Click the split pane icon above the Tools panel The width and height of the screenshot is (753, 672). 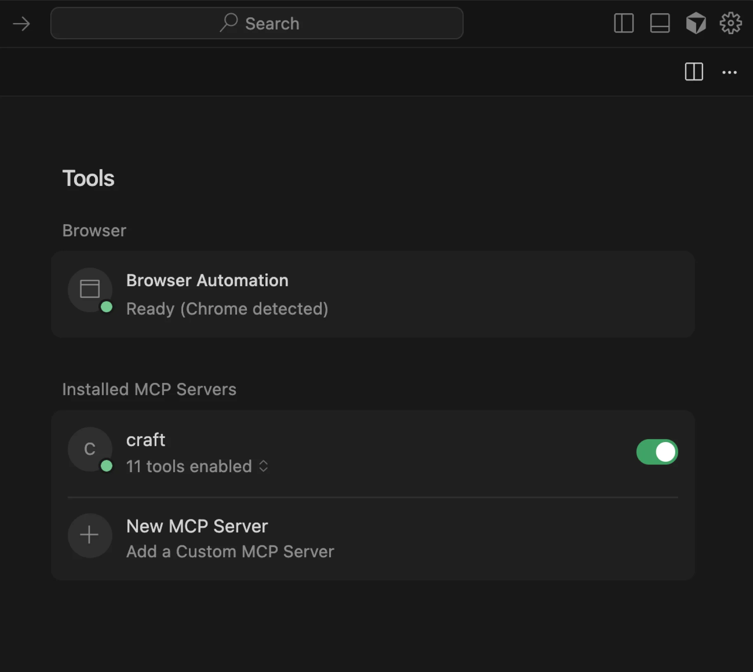point(694,72)
